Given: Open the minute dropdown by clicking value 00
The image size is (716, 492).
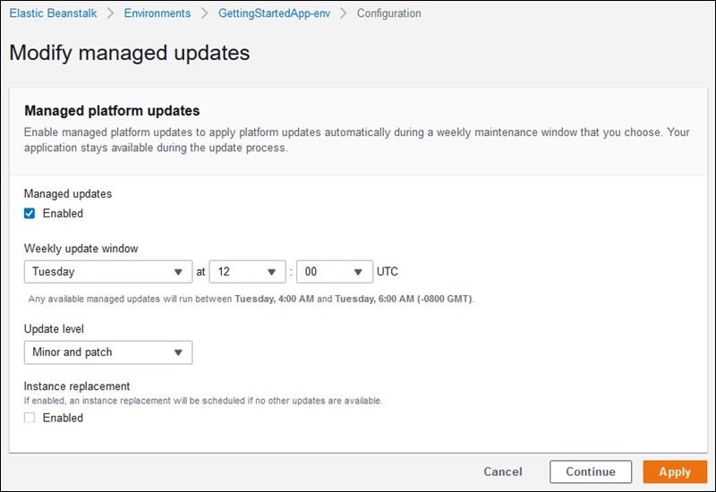Looking at the screenshot, I should pos(312,272).
